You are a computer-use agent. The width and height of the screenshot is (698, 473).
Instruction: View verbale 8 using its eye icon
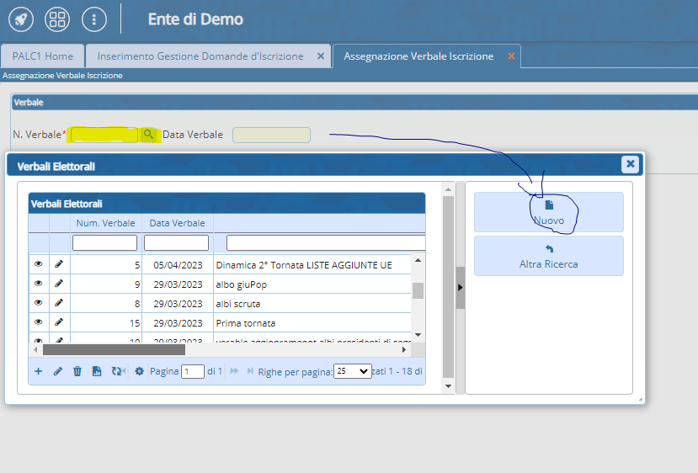tap(38, 303)
